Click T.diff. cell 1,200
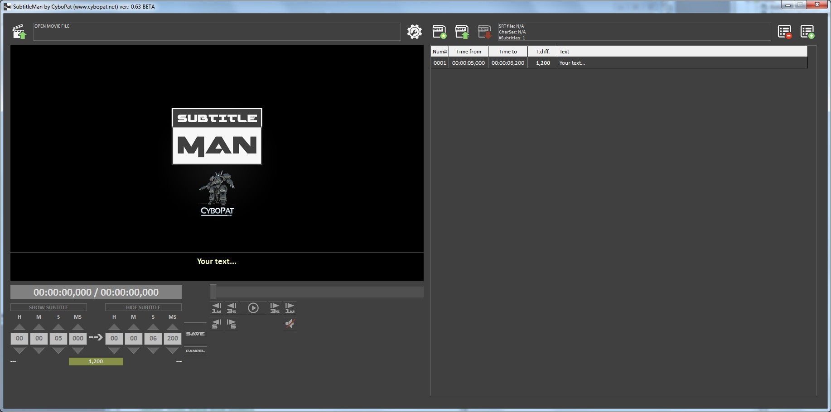Screen dimensions: 831x412 pyautogui.click(x=543, y=63)
